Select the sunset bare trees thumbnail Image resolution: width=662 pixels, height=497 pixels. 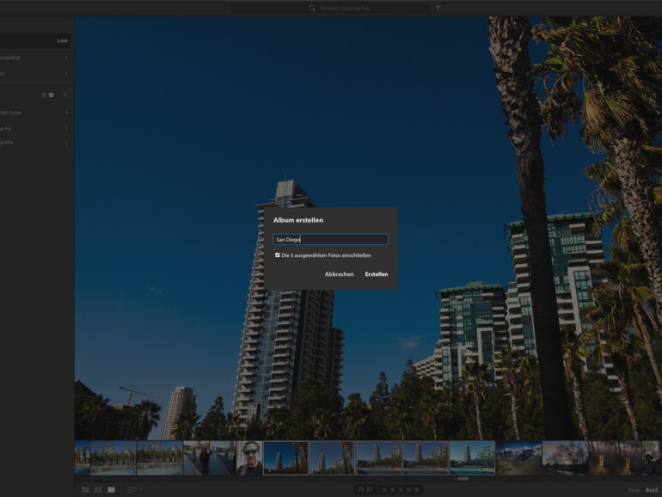[x=565, y=458]
